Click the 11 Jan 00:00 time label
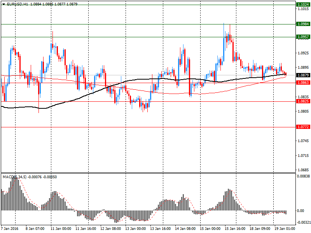 pos(61,229)
